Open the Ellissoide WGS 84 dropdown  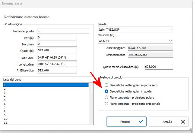[x=135, y=41]
